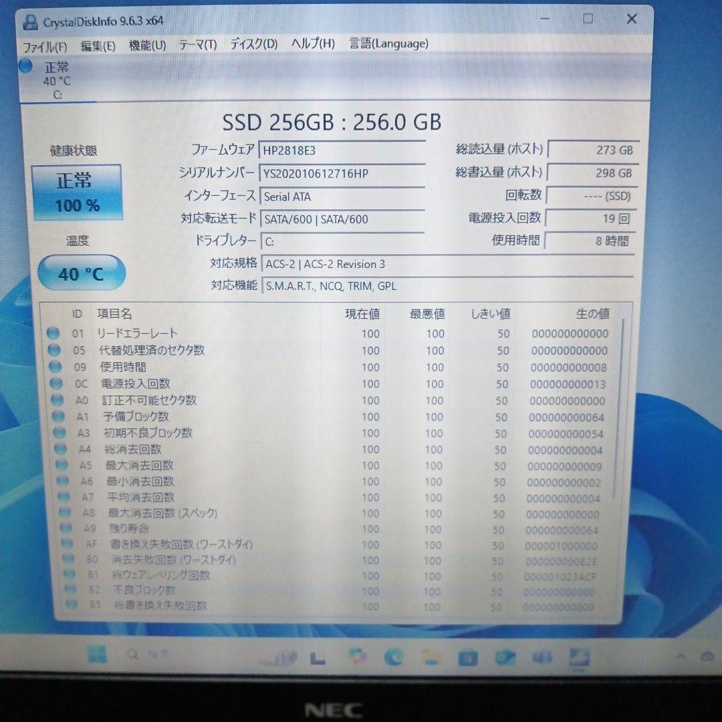The image size is (722, 722).
Task: Click the blue status dot beside リードエラーレート
Action: pos(53,334)
